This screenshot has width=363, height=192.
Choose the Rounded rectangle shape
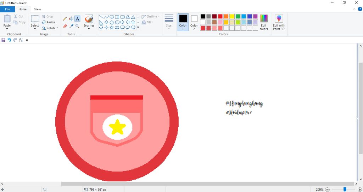(122, 17)
